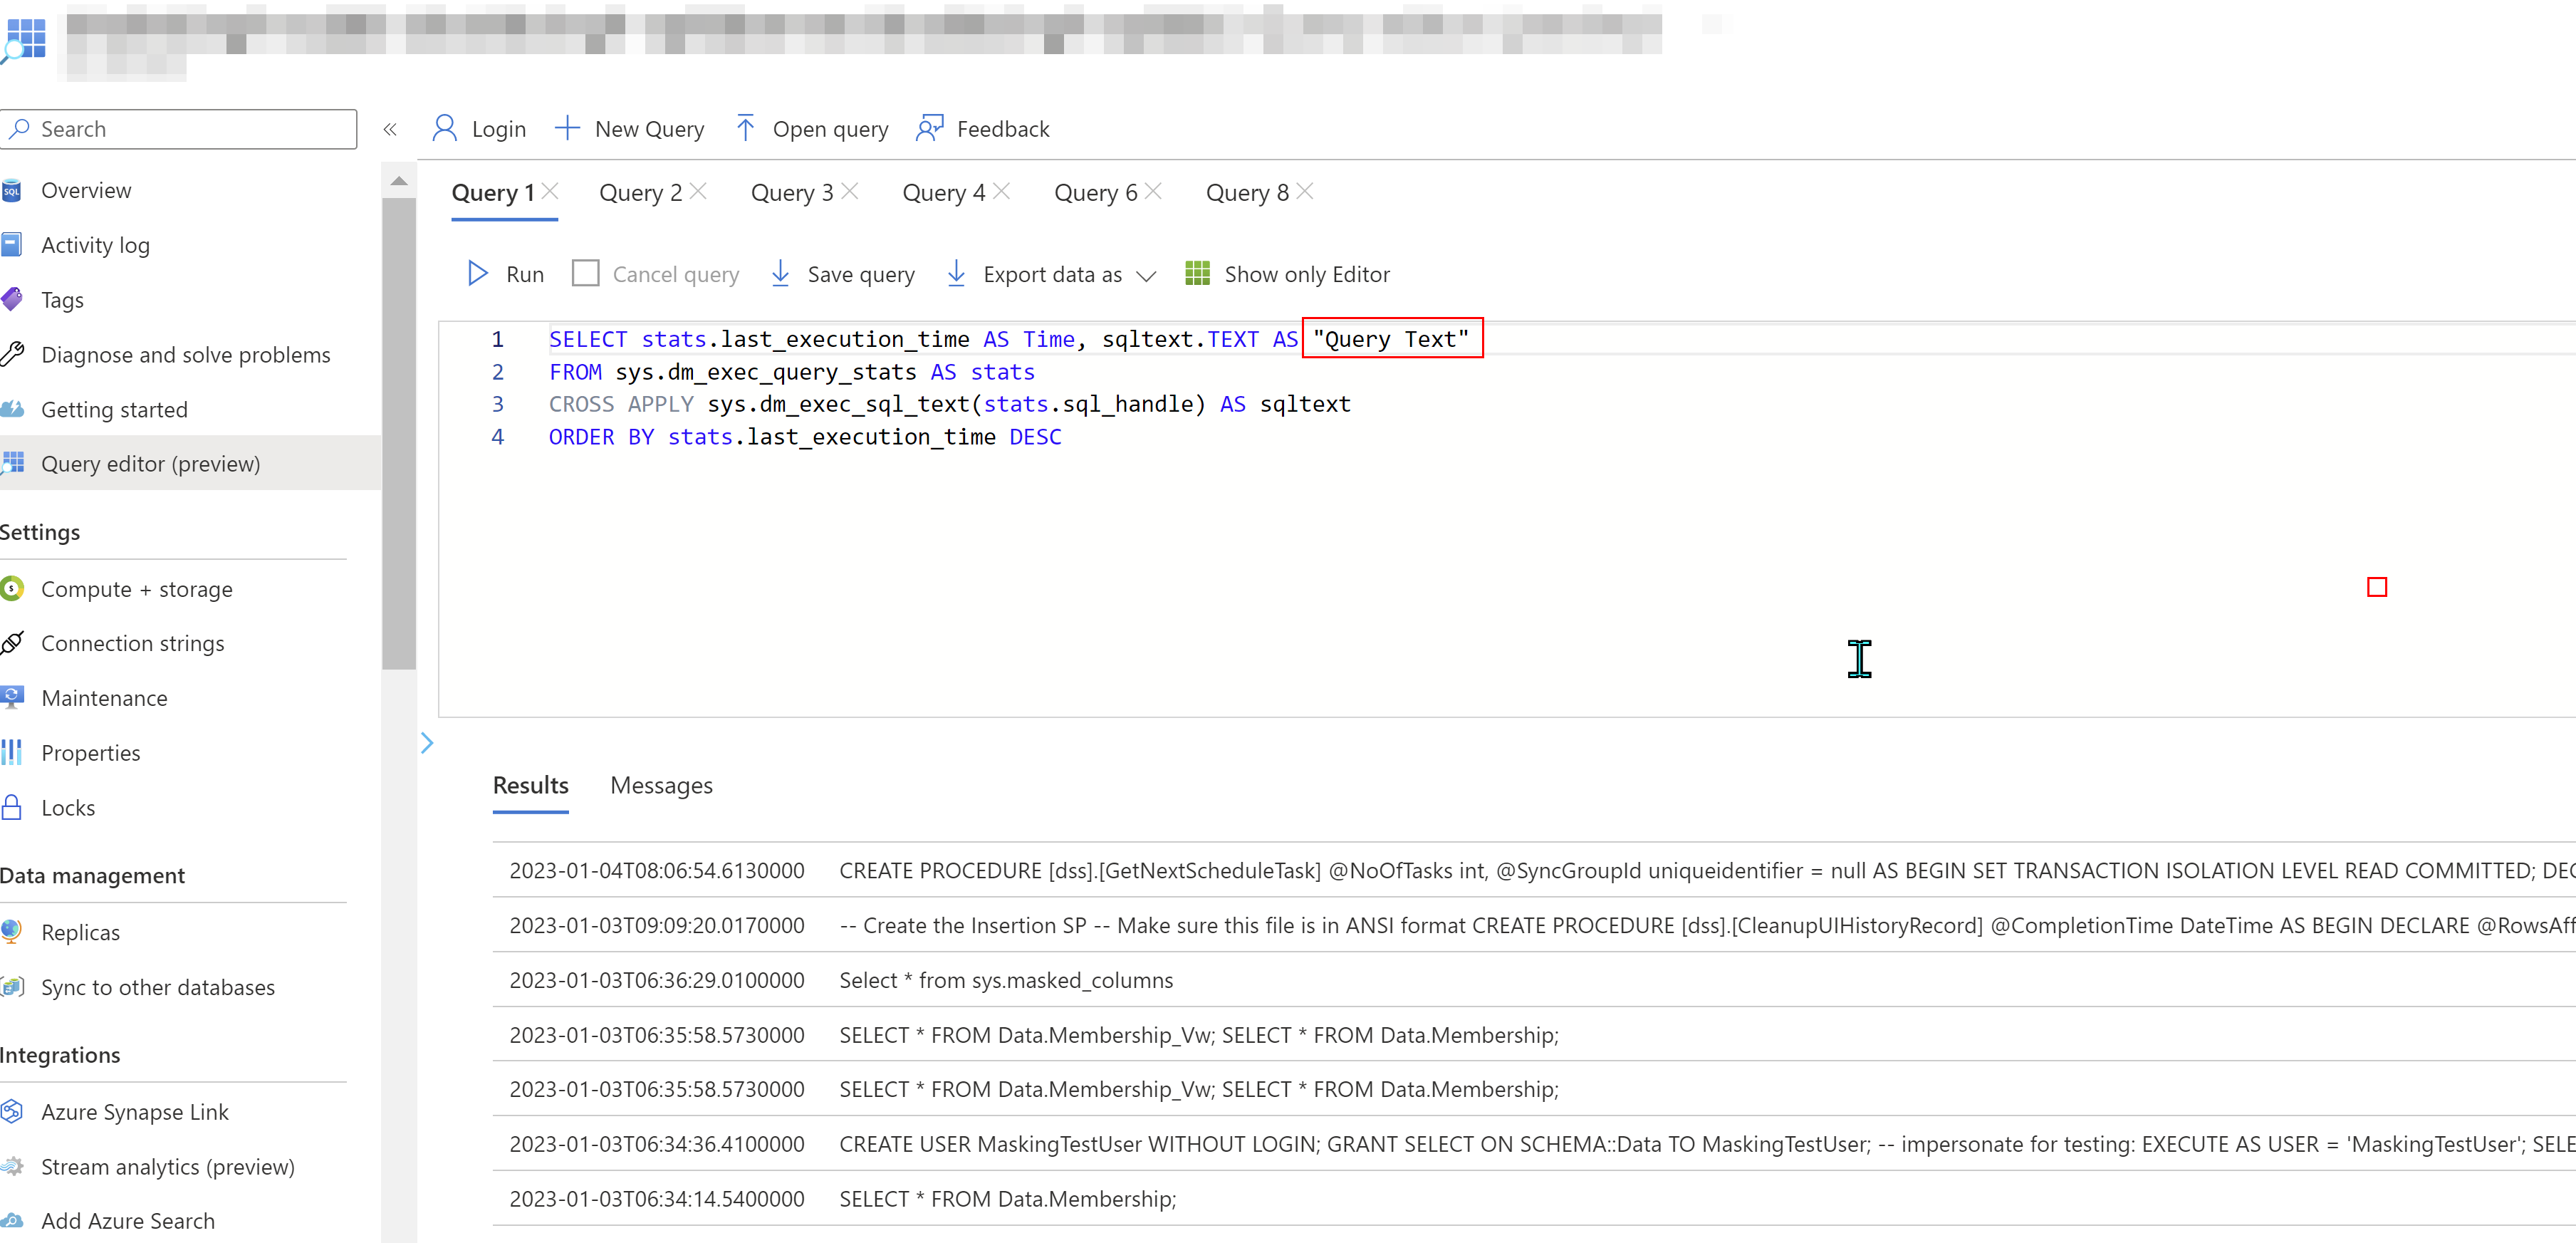
Task: Switch to the Query 3 tab
Action: [x=792, y=193]
